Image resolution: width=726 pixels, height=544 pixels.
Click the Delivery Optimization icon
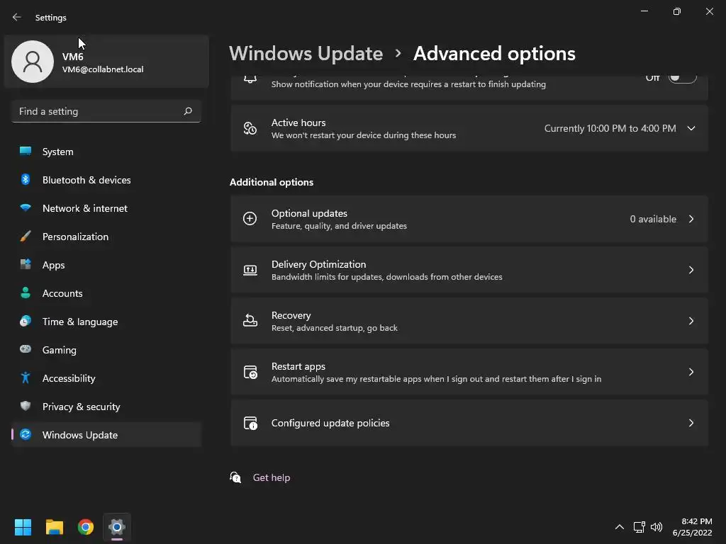point(250,270)
